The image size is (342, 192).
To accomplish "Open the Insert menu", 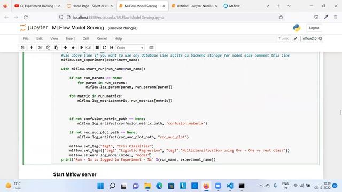I will (70, 38).
